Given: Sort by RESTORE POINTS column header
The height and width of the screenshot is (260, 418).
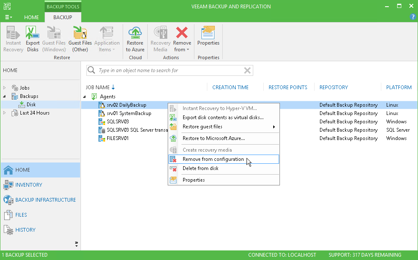Looking at the screenshot, I should (288, 87).
